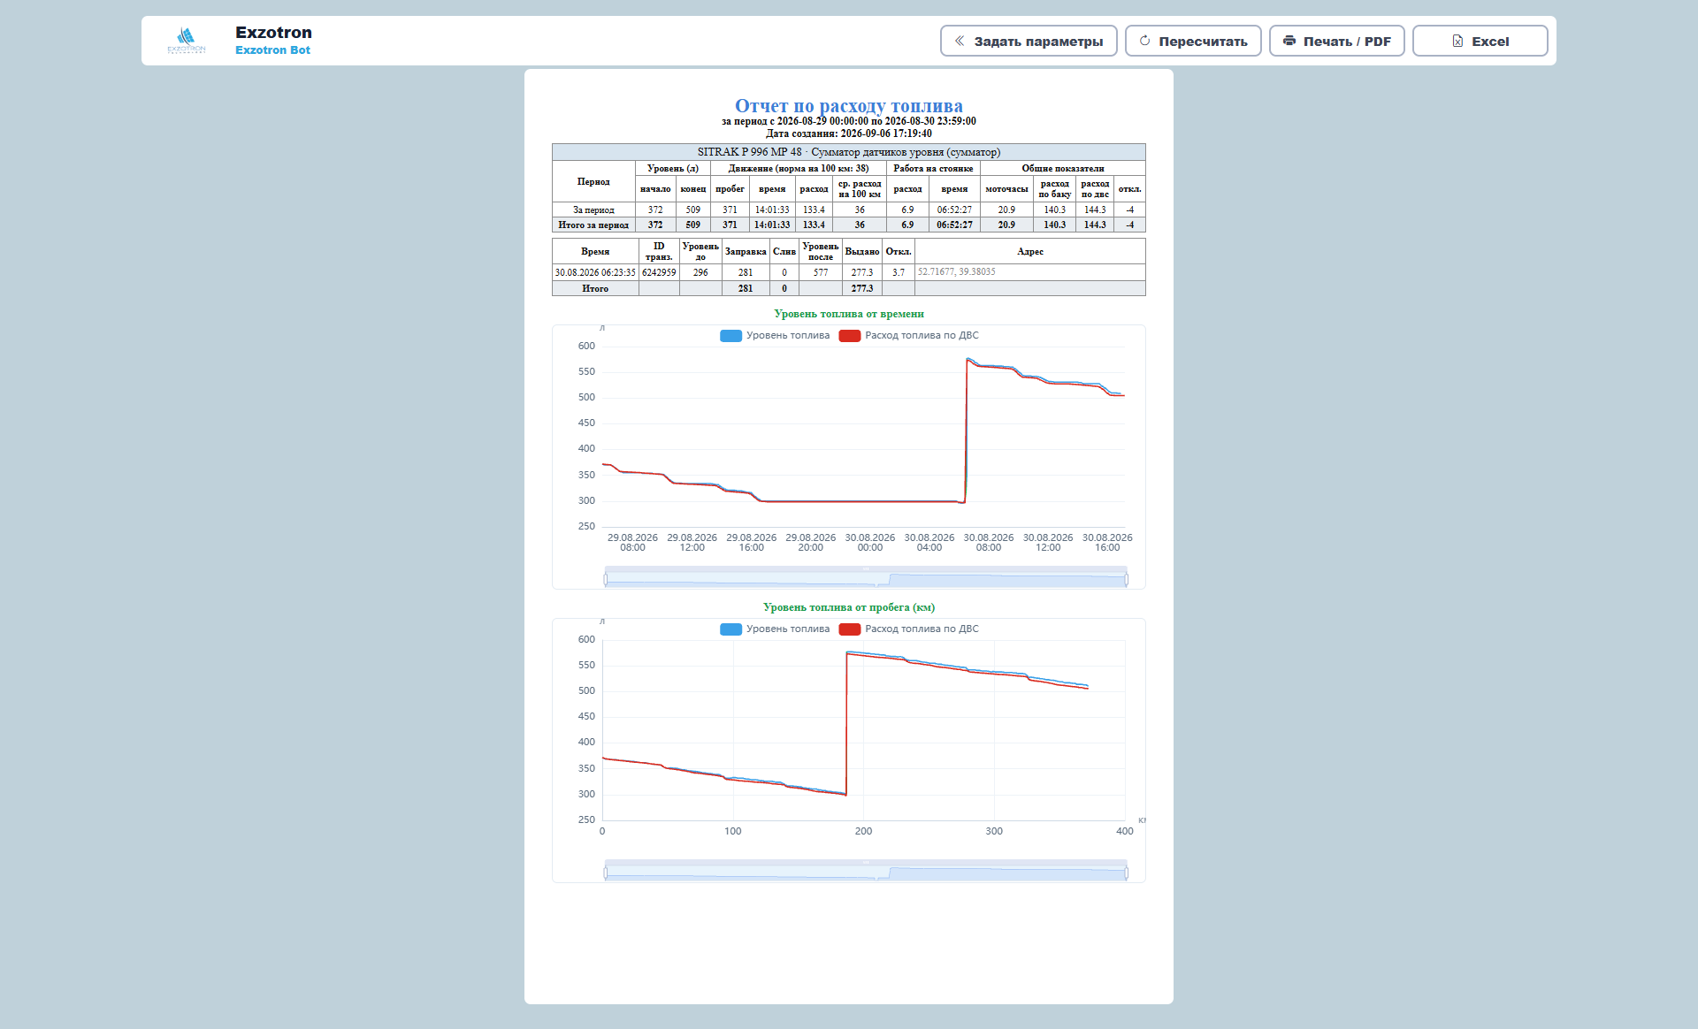Screen dimensions: 1698x1029
Task: Click left zoom handle of mileage chart slider
Action: (x=606, y=873)
